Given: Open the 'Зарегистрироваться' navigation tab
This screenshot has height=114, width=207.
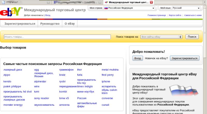Looking at the screenshot, I should click(x=20, y=24).
